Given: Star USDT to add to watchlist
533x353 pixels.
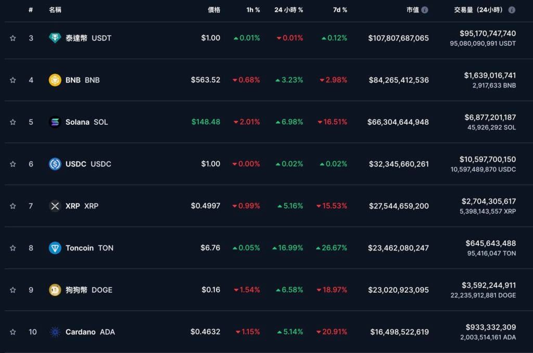Looking at the screenshot, I should (13, 38).
